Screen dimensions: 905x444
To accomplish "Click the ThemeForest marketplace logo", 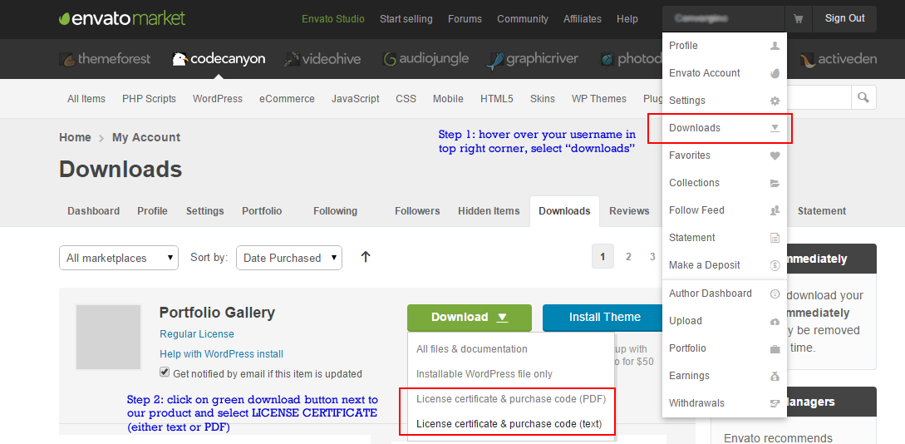I will (105, 59).
